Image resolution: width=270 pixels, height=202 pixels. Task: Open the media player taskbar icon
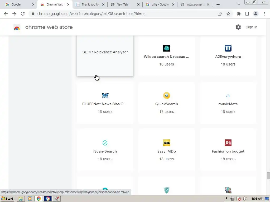point(30,199)
